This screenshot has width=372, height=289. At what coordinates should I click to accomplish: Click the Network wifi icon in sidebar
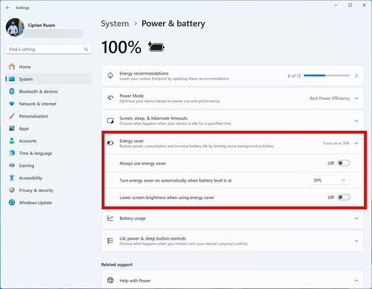tap(11, 104)
